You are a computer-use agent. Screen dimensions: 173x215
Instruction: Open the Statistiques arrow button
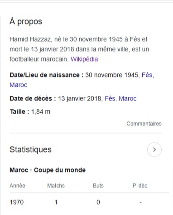[154, 149]
